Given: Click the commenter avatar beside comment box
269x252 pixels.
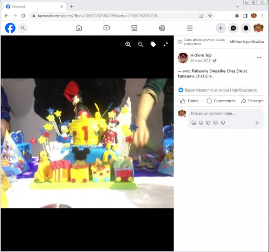Looking at the screenshot, I should point(182,114).
